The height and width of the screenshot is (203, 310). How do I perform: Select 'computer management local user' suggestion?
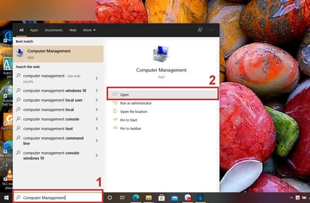(x=53, y=100)
